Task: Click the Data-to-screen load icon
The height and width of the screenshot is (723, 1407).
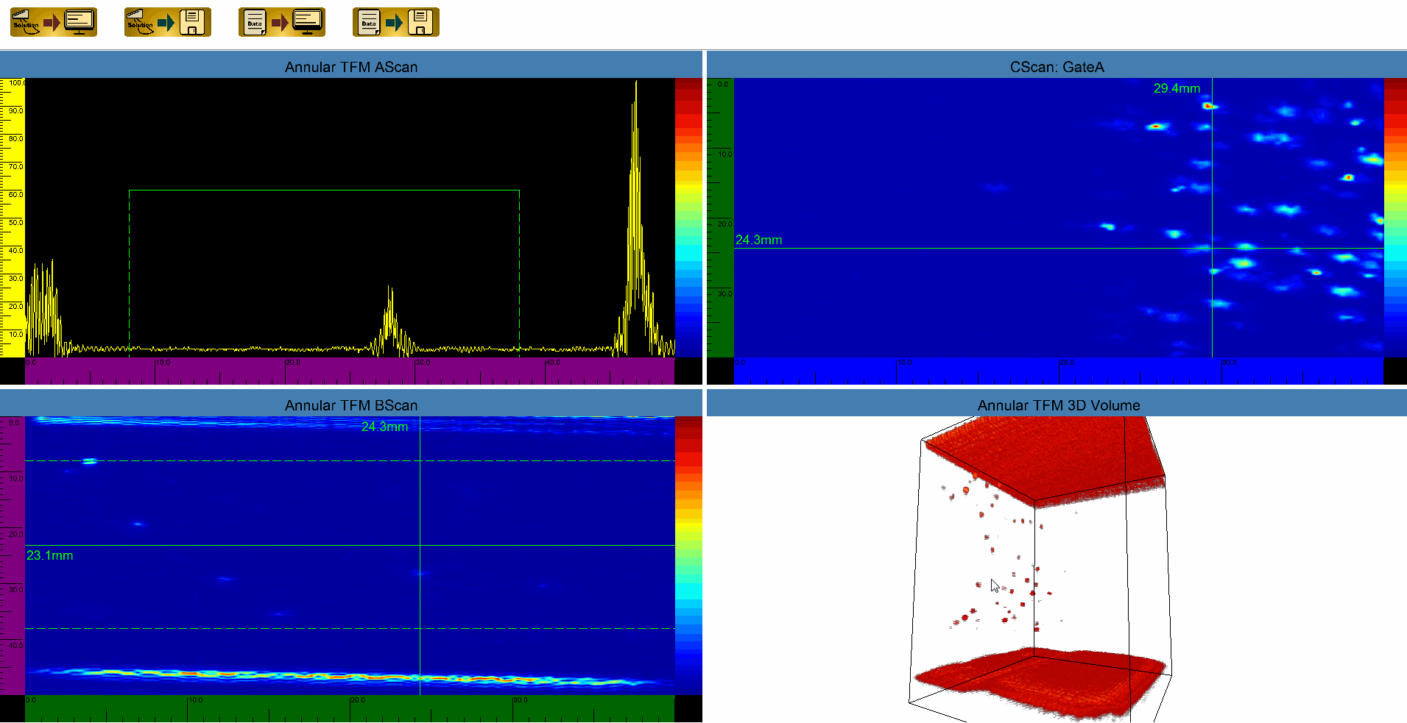Action: coord(282,22)
